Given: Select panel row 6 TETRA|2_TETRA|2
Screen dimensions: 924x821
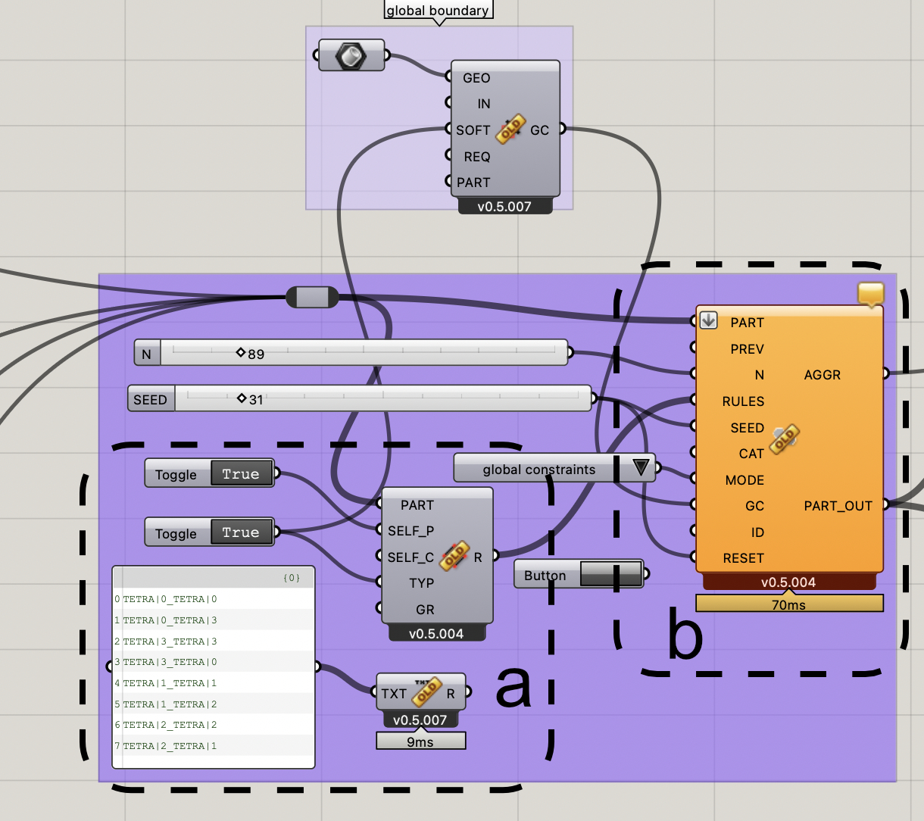Looking at the screenshot, I should [214, 725].
